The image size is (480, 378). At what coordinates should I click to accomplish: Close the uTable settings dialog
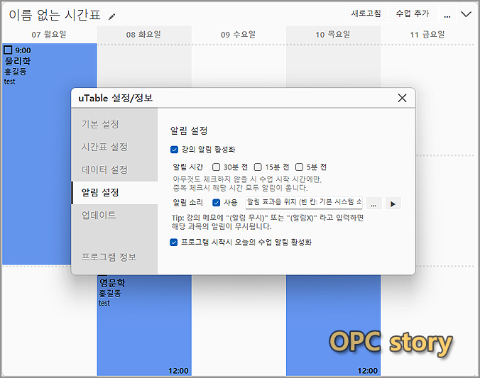point(402,98)
